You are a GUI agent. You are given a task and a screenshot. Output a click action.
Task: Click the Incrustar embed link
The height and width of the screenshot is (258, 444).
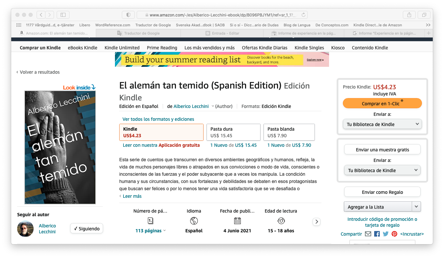(412, 234)
